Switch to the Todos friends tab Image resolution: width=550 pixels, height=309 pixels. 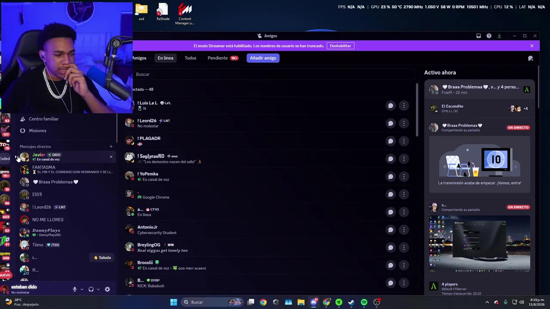(190, 58)
